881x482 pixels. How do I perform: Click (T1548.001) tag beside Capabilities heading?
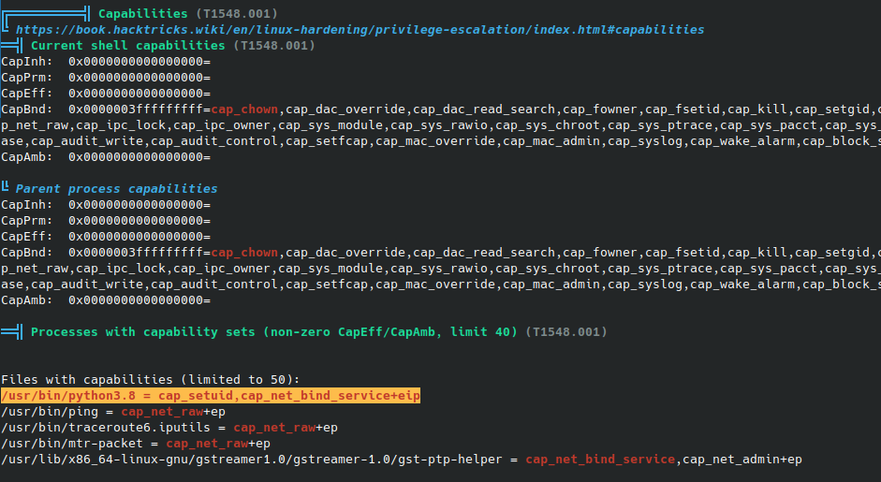click(x=237, y=13)
